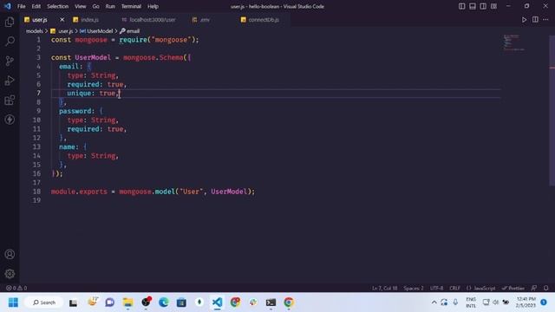This screenshot has height=312, width=555.
Task: Click the Ln 7, Col status item
Action: 384,288
